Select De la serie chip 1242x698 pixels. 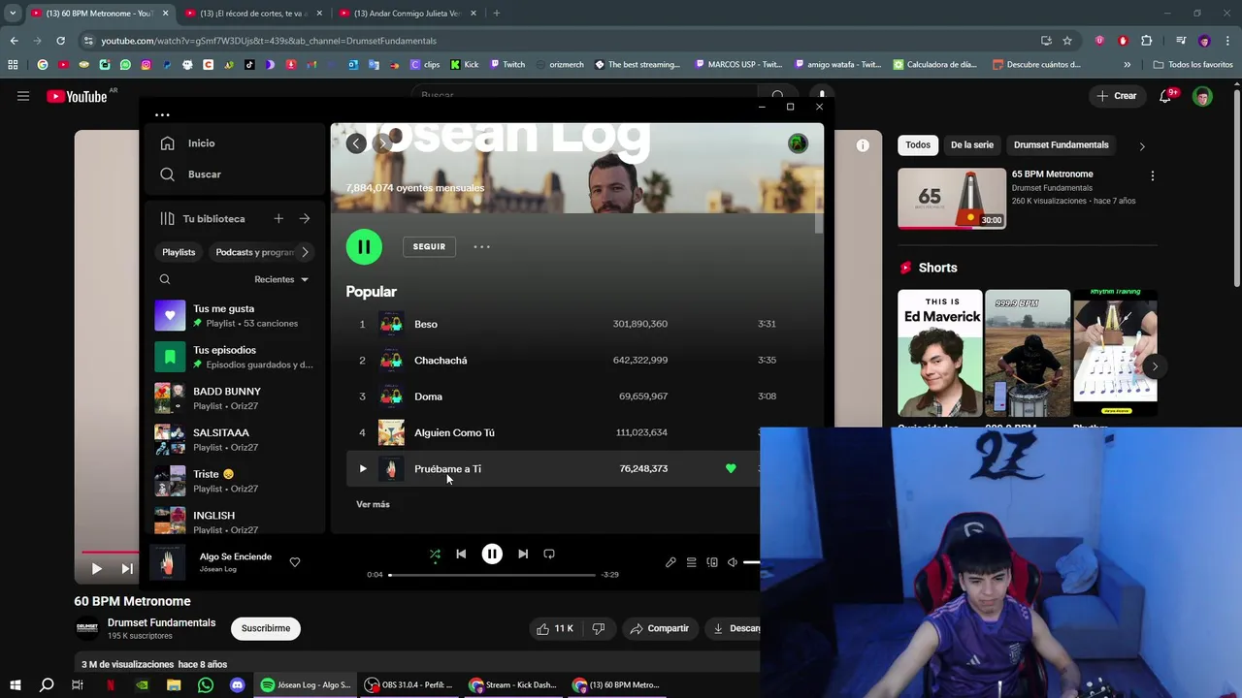[971, 144]
